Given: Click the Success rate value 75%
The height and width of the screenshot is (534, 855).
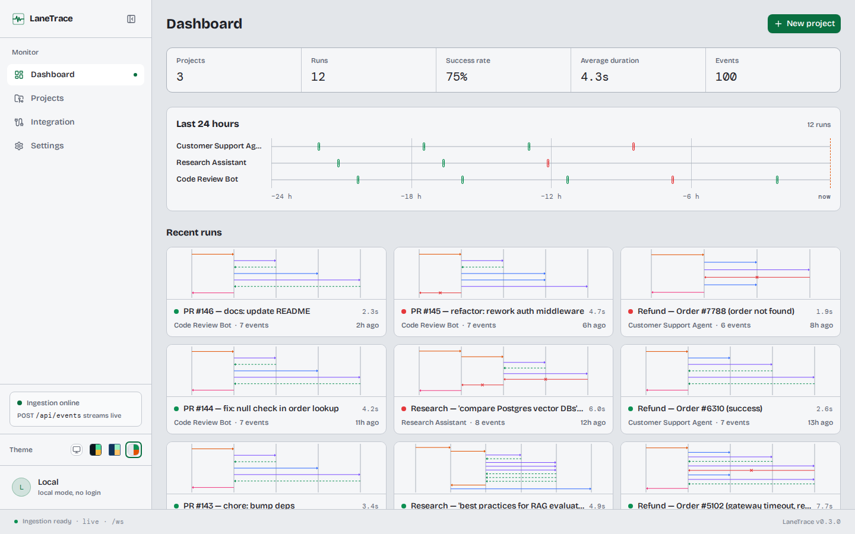Looking at the screenshot, I should click(457, 77).
